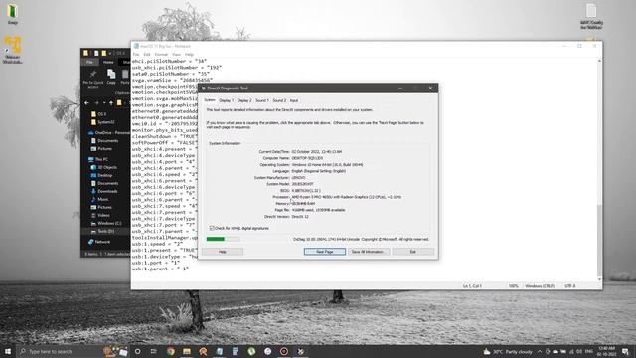This screenshot has height=358, width=636.
Task: Open File Explorer from taskbar
Action: point(187,351)
